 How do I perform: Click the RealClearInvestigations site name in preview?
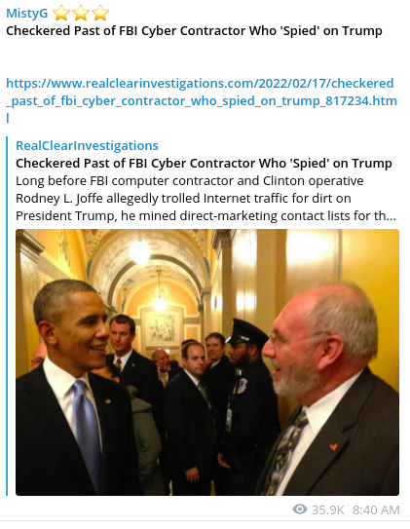click(x=87, y=146)
